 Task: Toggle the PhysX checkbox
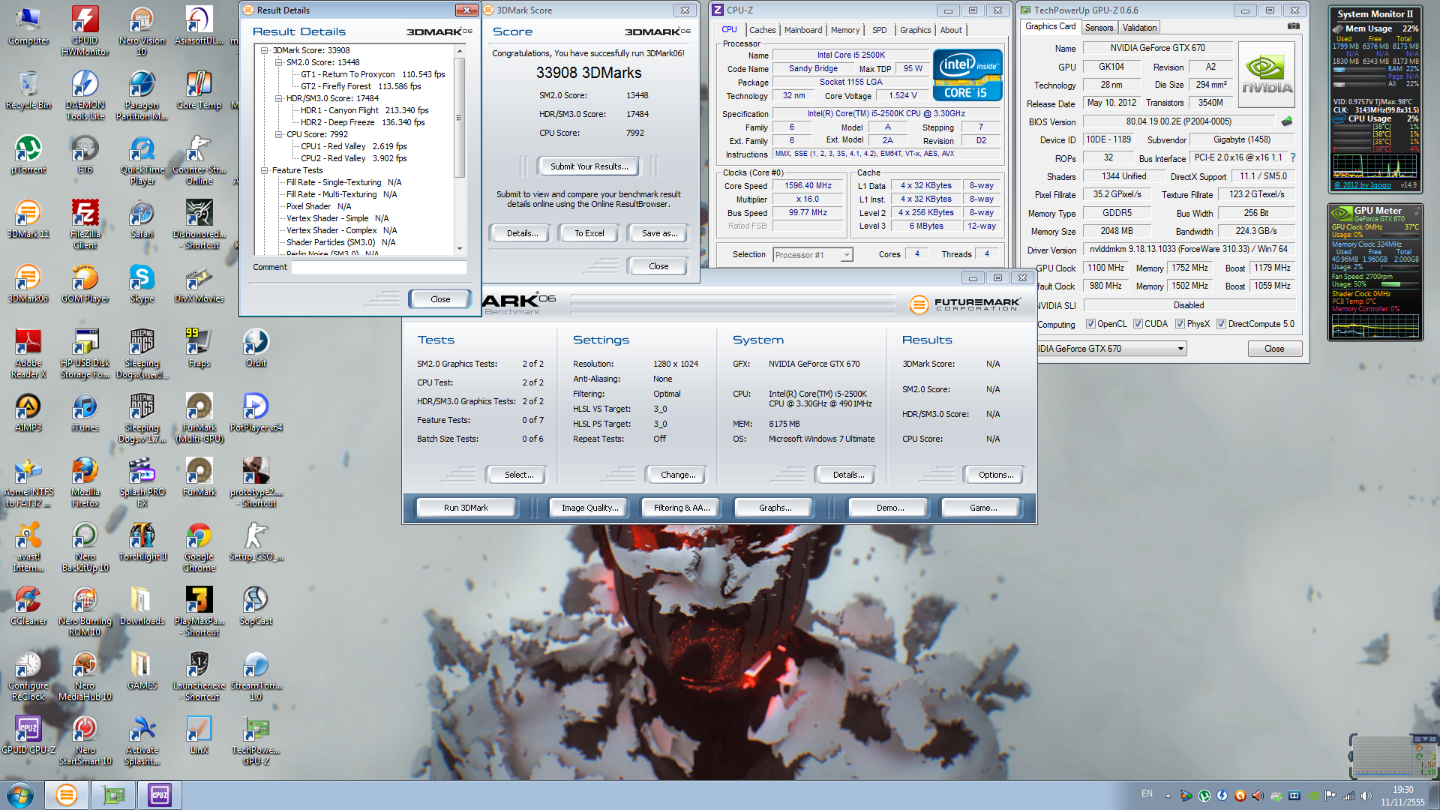1180,324
